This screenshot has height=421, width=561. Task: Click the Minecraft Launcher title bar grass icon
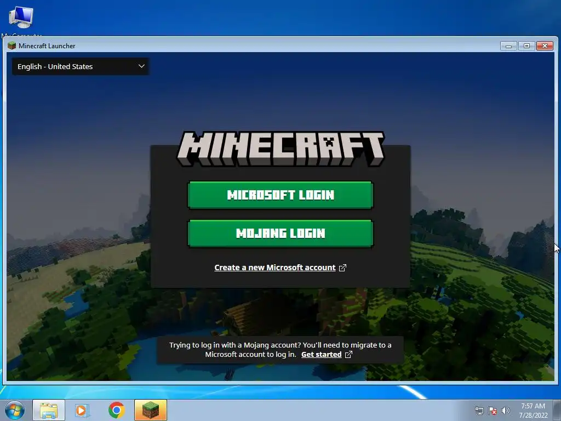tap(12, 45)
